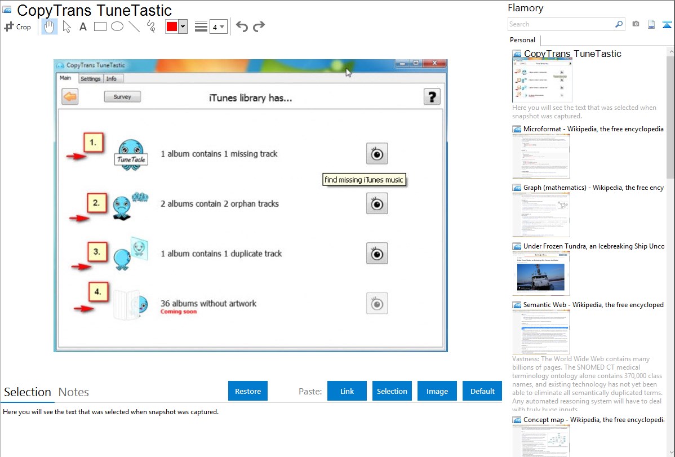
Task: Redo the last undone edit
Action: pos(259,26)
